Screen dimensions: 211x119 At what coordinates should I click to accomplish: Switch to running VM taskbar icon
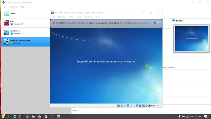[x=59, y=116]
